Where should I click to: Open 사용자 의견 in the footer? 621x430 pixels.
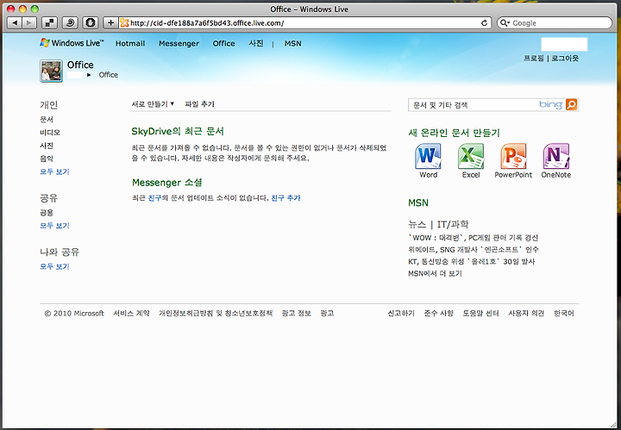coord(526,314)
